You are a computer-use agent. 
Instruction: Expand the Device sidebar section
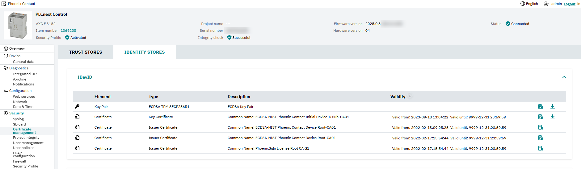[x=15, y=56]
